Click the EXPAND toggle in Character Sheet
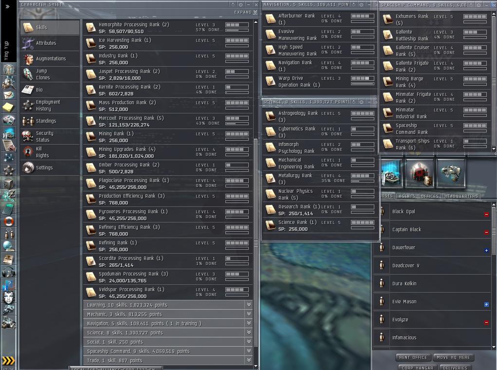Image resolution: width=497 pixels, height=370 pixels. tap(246, 12)
